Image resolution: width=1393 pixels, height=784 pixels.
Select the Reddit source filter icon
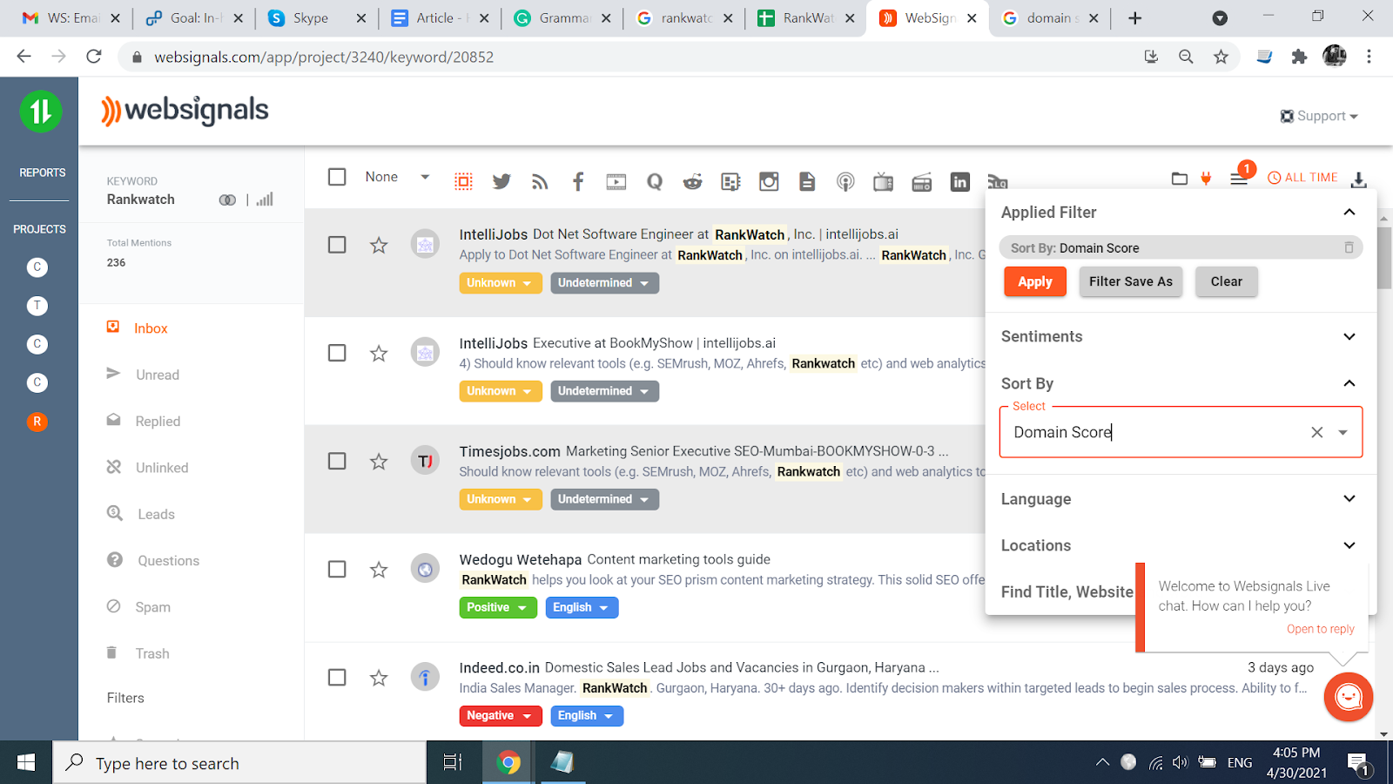tap(693, 181)
